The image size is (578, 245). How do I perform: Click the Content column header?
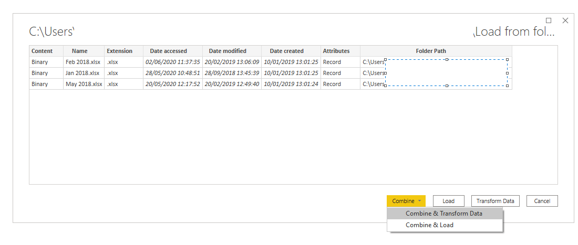(42, 51)
